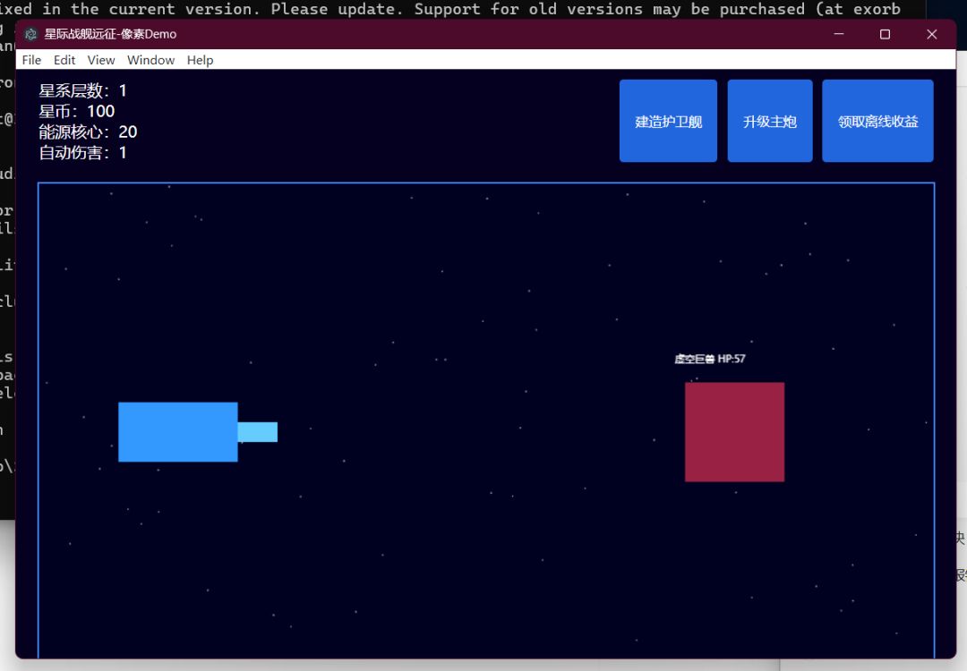Click the 升级主炮 upgrade button
Viewport: 967px width, 671px height.
(770, 121)
